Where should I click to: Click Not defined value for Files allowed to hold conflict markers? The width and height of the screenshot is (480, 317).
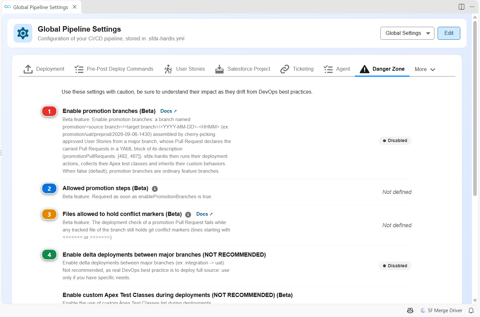pos(397,225)
